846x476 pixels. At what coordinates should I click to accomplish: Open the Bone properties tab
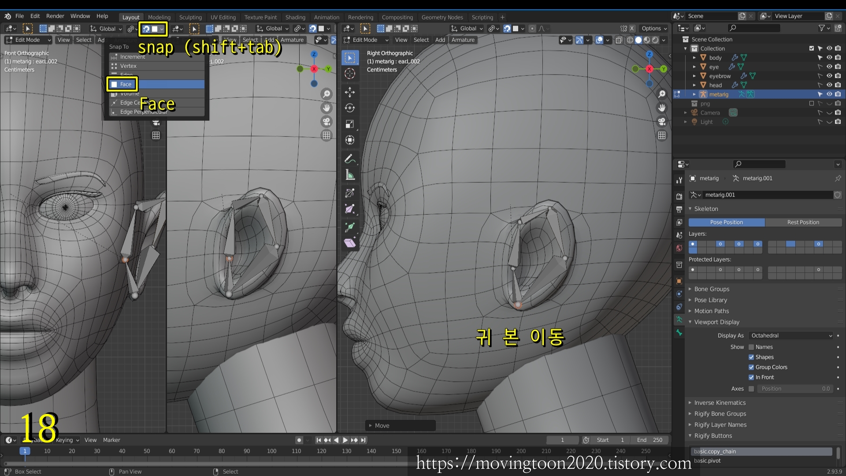679,333
